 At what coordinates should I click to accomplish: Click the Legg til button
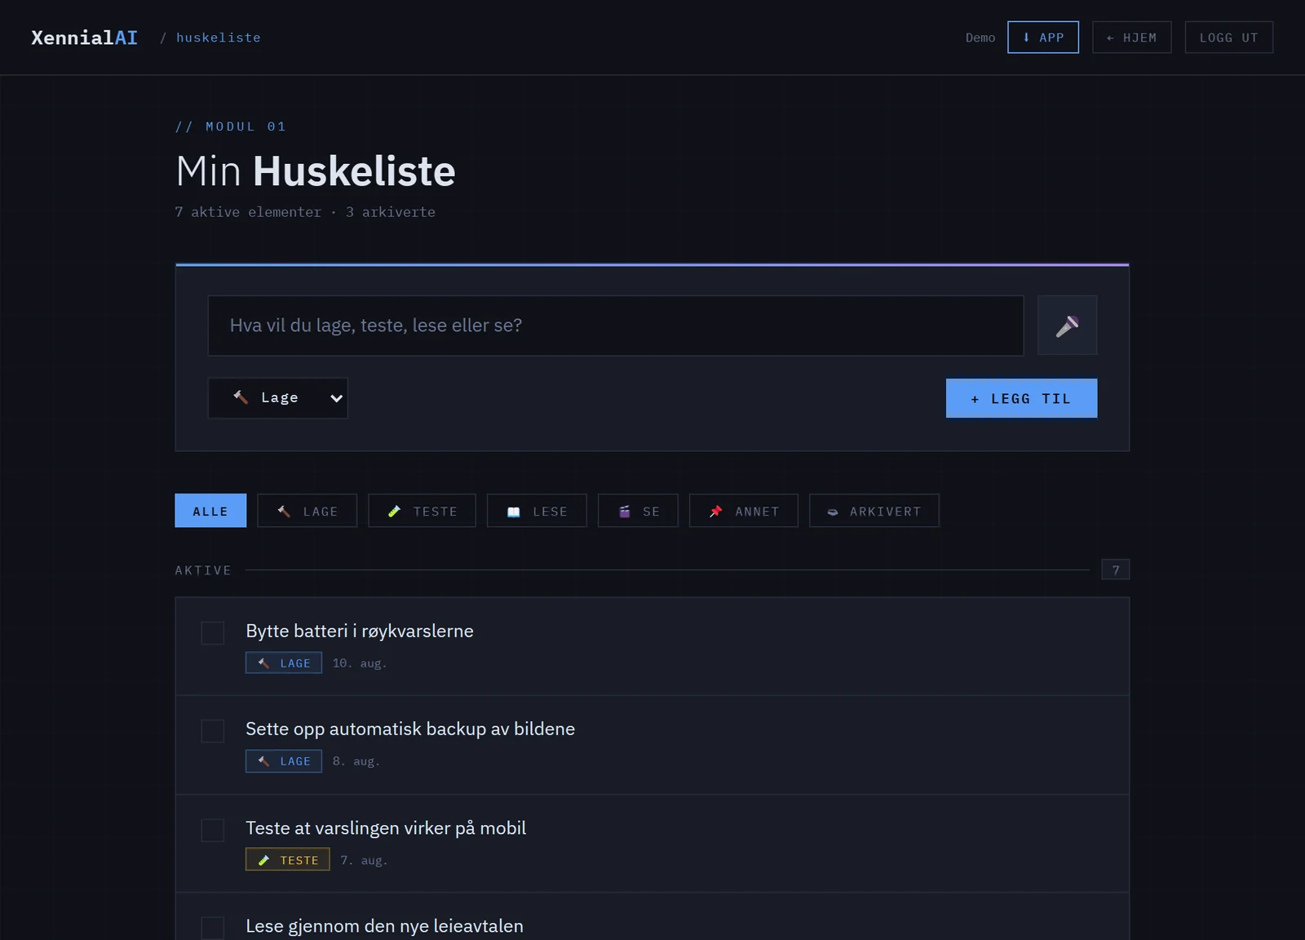tap(1021, 398)
